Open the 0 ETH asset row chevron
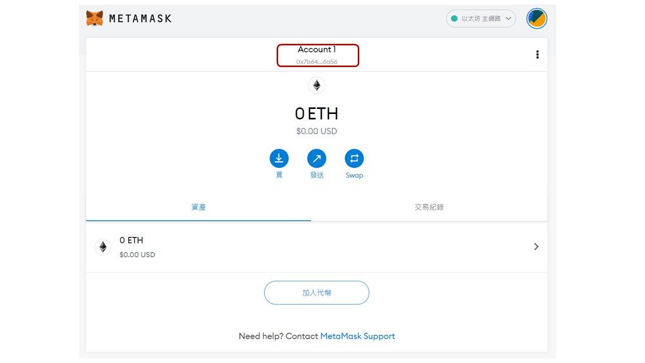 click(536, 247)
